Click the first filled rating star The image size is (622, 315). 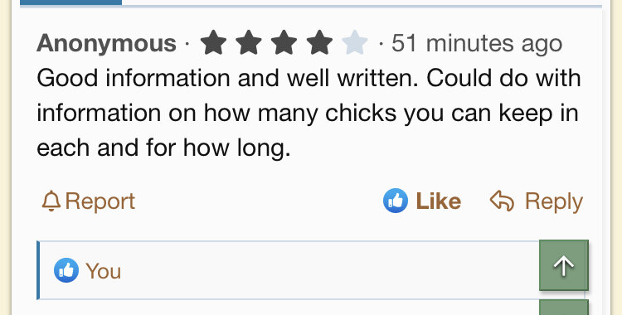(x=213, y=42)
